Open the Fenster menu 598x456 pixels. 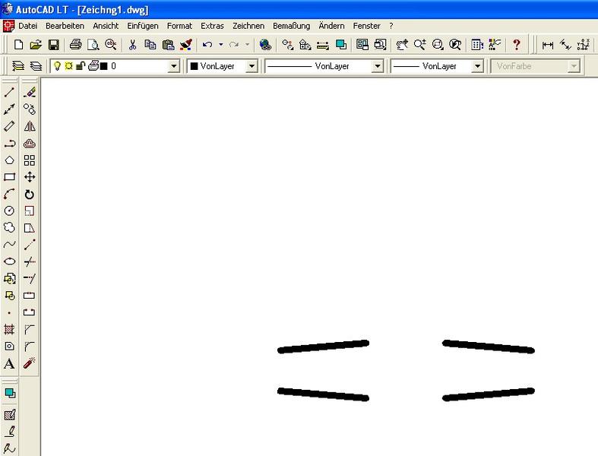366,26
